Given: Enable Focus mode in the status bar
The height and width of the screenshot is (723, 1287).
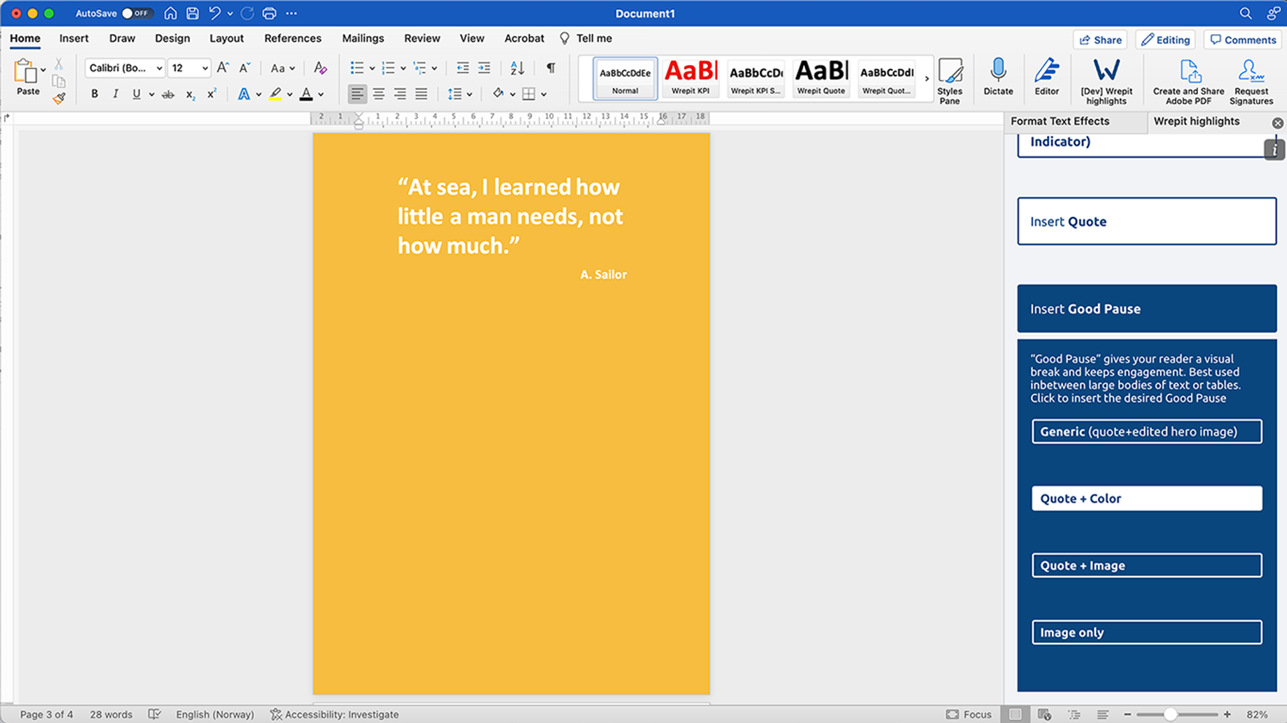Looking at the screenshot, I should pyautogui.click(x=969, y=714).
